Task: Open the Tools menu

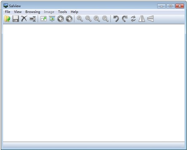Action: [x=62, y=12]
